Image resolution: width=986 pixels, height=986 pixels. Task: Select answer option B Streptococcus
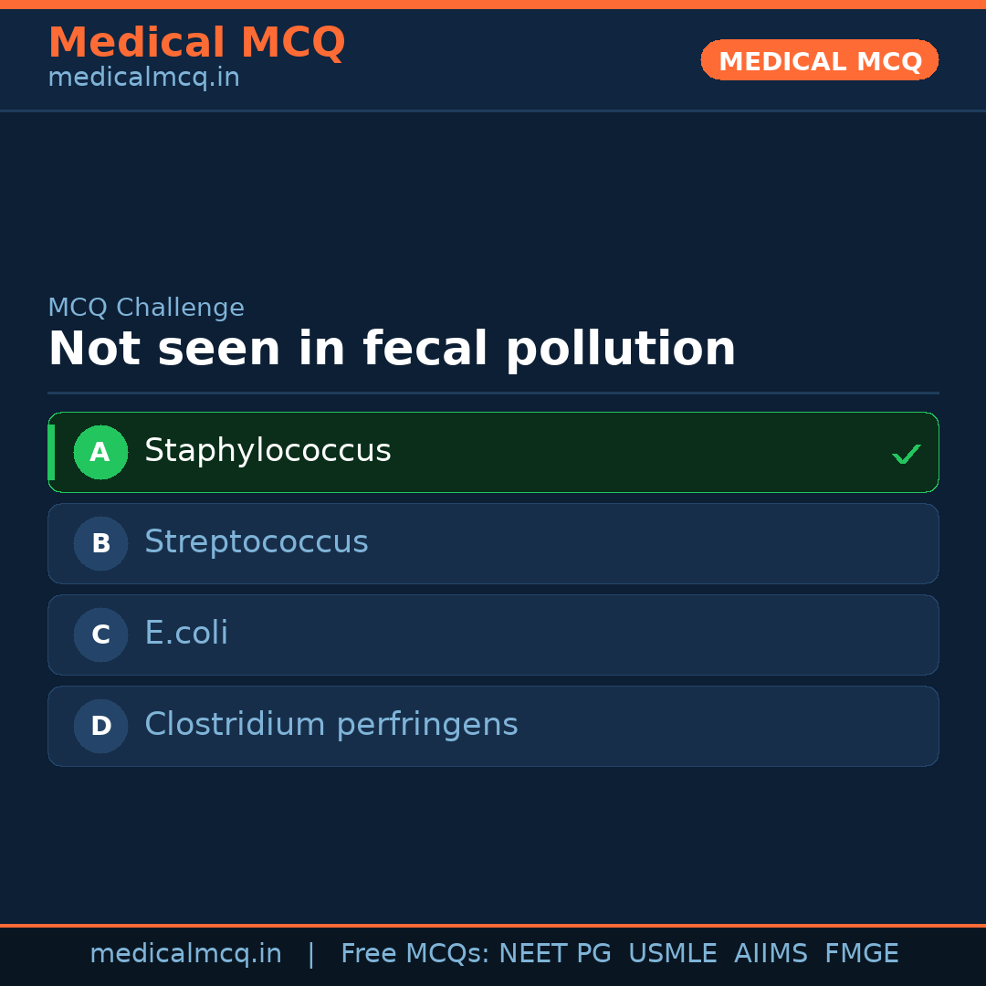[x=493, y=543]
